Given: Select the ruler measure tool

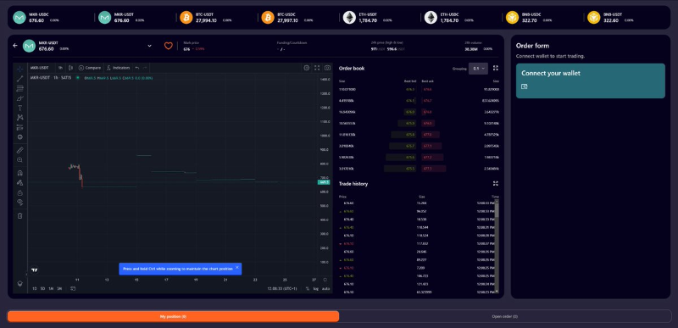Looking at the screenshot, I should (x=19, y=150).
